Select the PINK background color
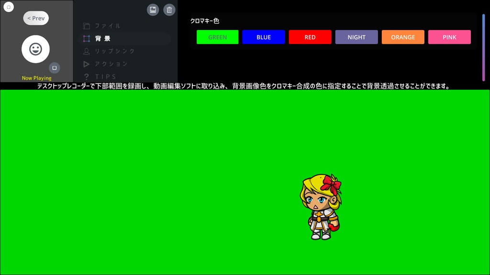This screenshot has width=490, height=275. [x=449, y=37]
